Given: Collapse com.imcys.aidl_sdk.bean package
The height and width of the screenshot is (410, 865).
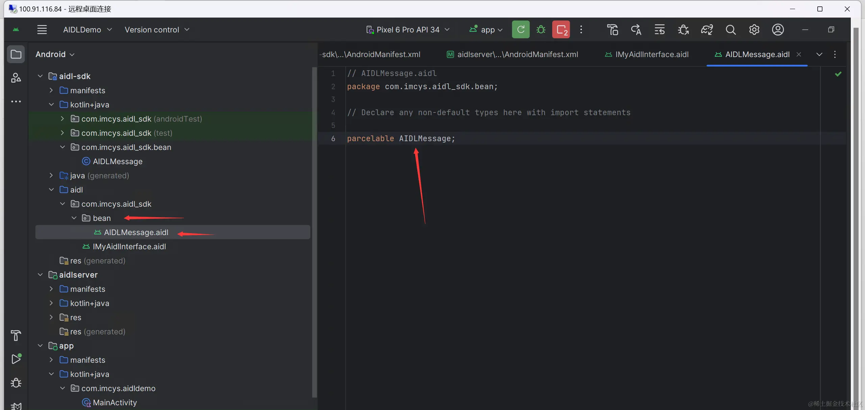Looking at the screenshot, I should (63, 147).
